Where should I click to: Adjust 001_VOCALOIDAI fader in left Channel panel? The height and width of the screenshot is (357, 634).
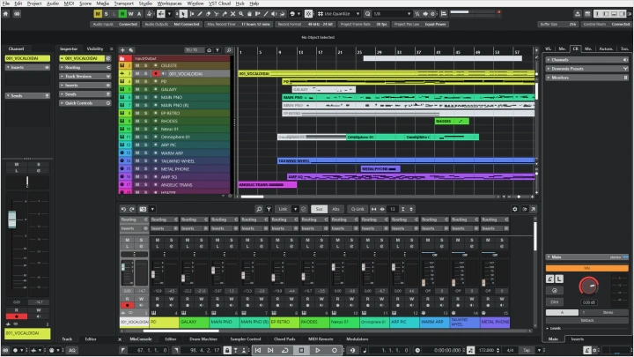12,219
